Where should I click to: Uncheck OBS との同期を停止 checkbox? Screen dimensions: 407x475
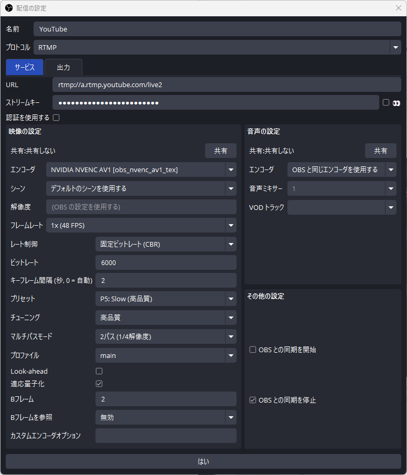click(x=253, y=400)
